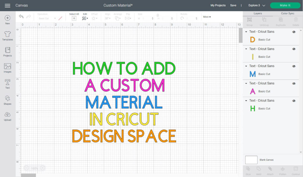
Task: Zoom out with the minus button
Action: 26,168
